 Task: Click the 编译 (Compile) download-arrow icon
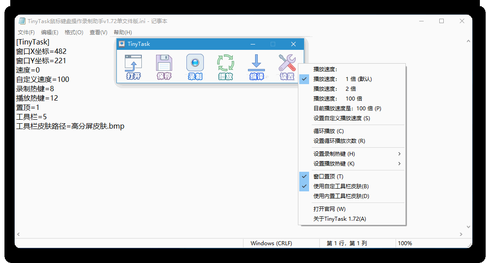click(x=256, y=67)
